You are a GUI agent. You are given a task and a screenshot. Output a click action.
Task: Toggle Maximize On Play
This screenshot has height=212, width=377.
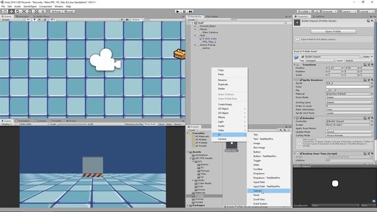[134, 124]
